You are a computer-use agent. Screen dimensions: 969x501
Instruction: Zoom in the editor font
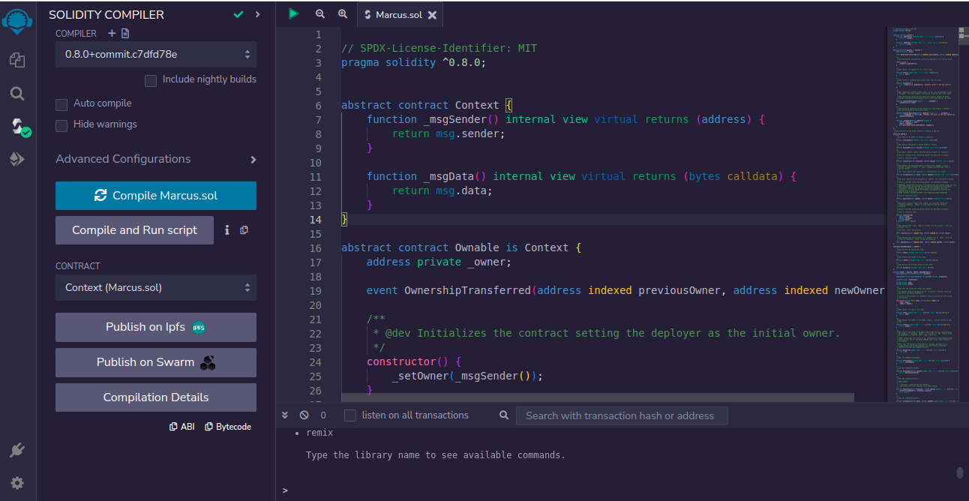(343, 14)
